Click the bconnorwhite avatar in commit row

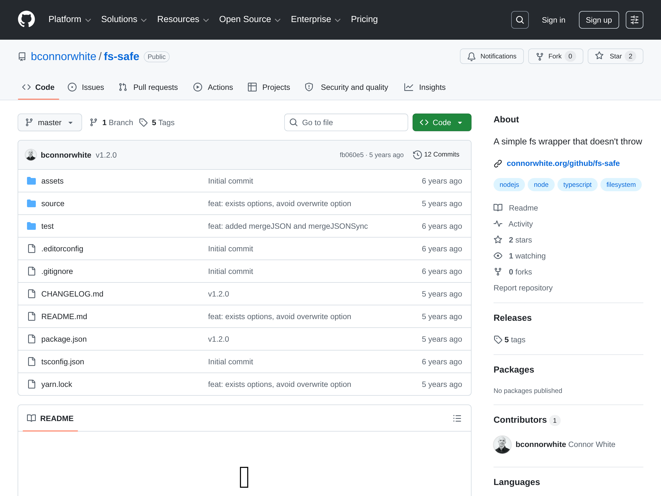[x=31, y=155]
